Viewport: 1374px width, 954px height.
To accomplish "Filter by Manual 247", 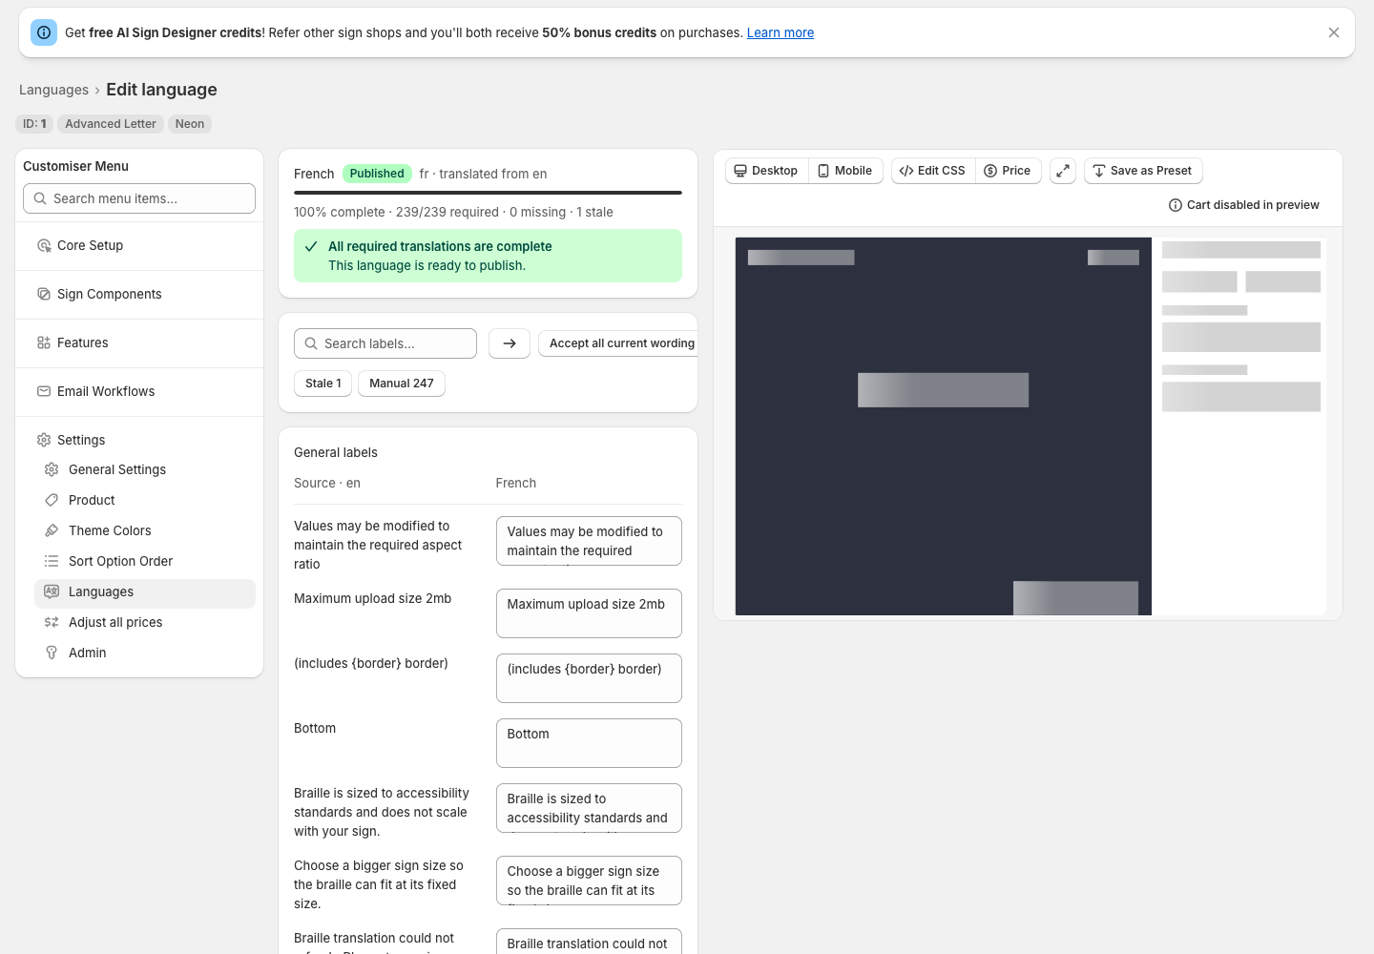I will point(402,384).
